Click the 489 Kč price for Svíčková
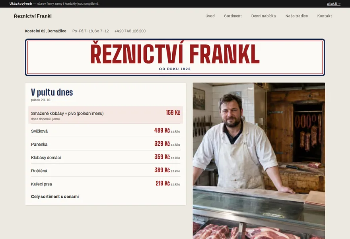350x239 pixels. 162,130
